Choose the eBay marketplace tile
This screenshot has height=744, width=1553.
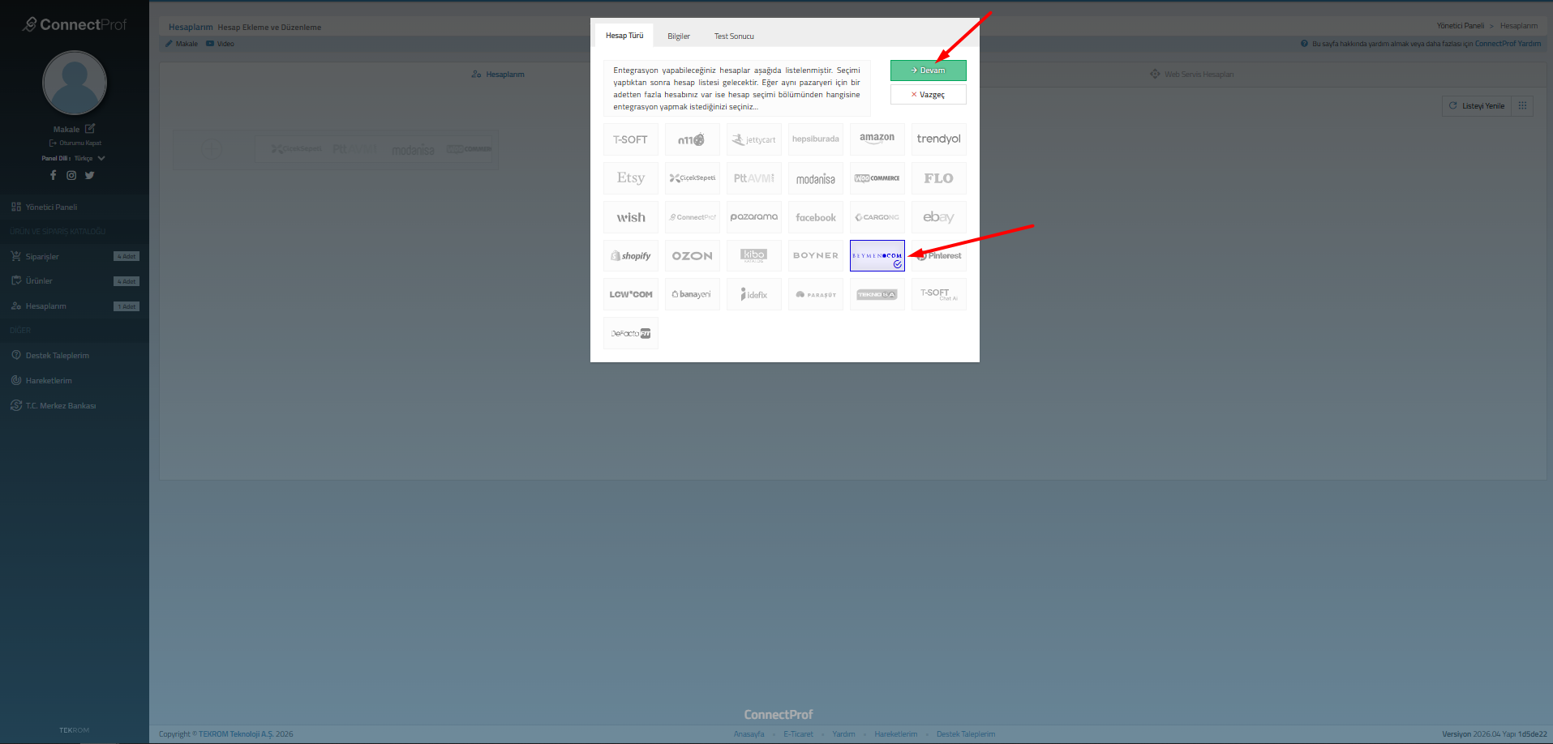pos(938,217)
